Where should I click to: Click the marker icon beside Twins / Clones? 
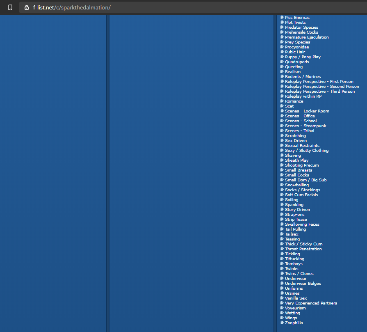(282, 273)
